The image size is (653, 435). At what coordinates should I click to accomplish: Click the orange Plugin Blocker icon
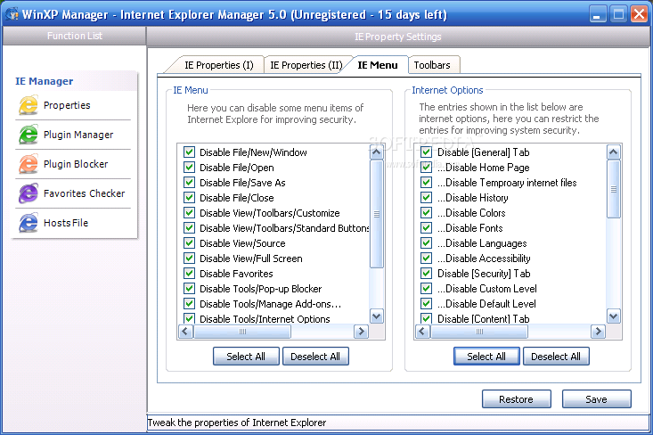[29, 164]
